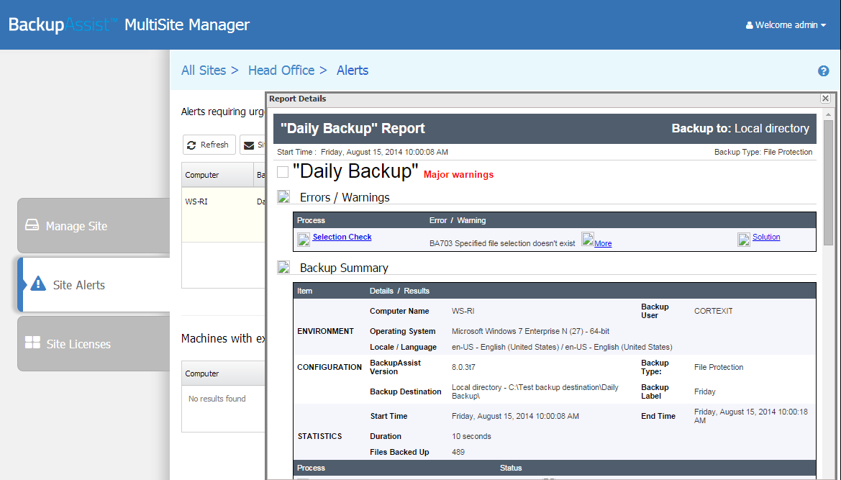Click the 489 files backed up value
The width and height of the screenshot is (841, 480).
pyautogui.click(x=458, y=452)
